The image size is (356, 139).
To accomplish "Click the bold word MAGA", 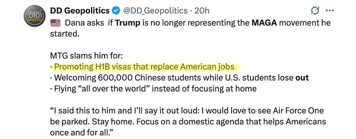I will pos(264,23).
